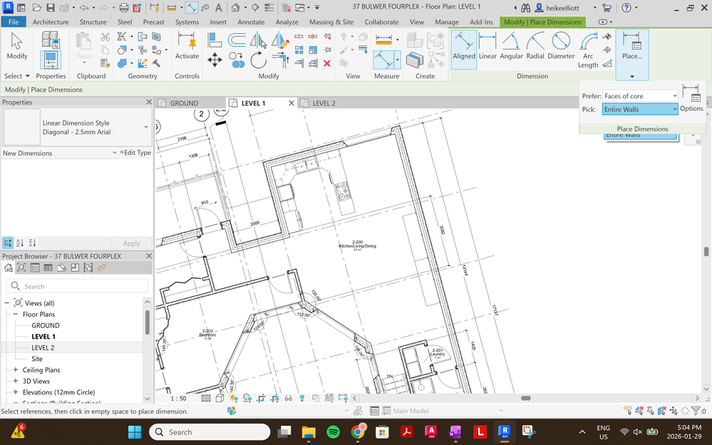The image size is (712, 445).
Task: Open the Prefer dropdown showing Faces of core
Action: click(x=640, y=96)
